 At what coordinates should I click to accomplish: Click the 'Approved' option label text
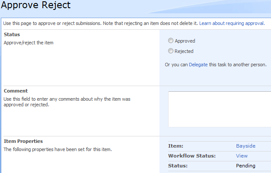185,41
